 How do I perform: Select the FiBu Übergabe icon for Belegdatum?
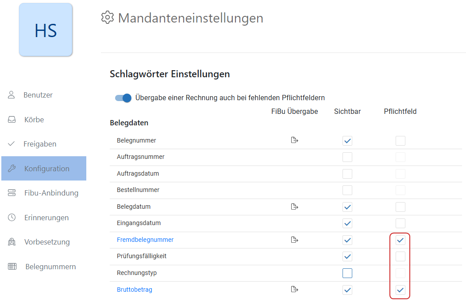pyautogui.click(x=294, y=206)
